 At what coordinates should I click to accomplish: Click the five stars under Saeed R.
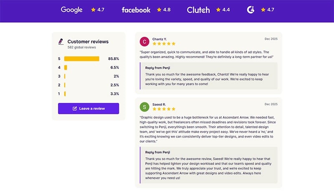pos(164,109)
